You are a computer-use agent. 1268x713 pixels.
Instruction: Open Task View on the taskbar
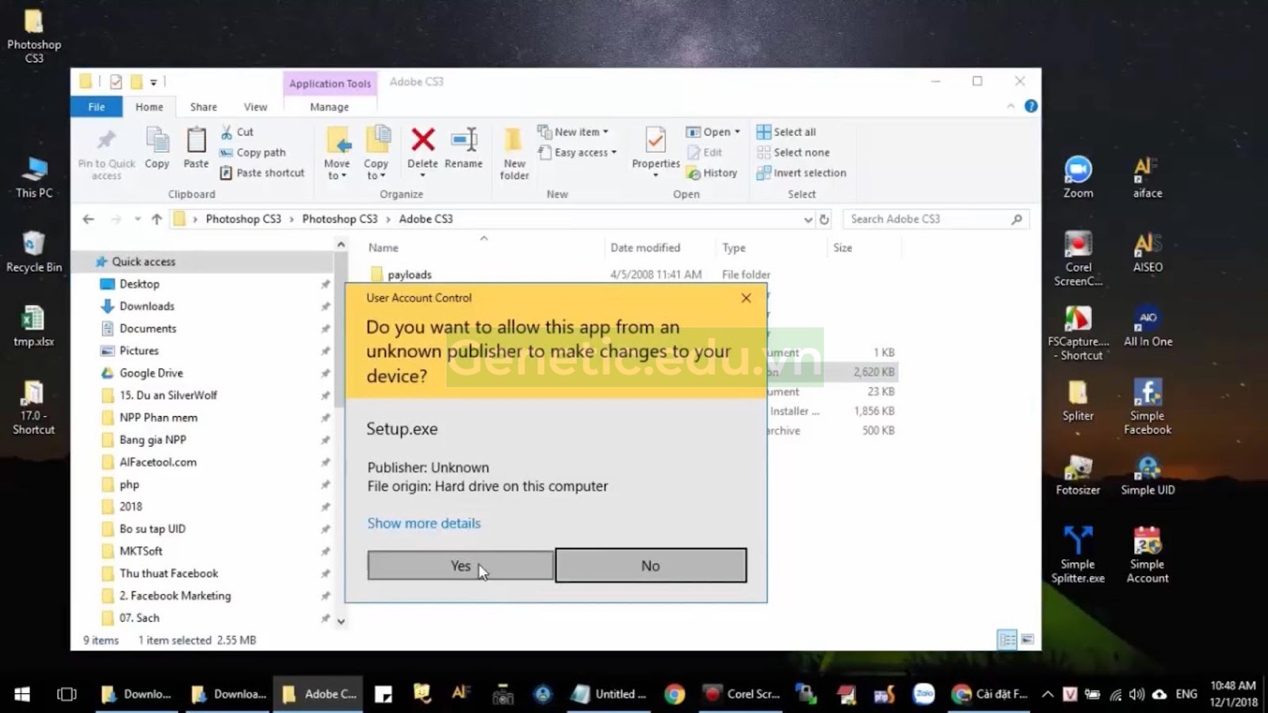click(67, 695)
